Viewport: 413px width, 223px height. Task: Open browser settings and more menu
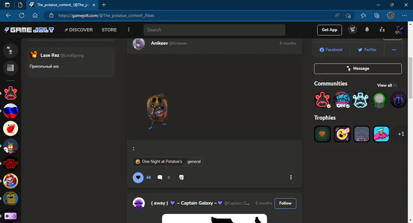coord(404,15)
